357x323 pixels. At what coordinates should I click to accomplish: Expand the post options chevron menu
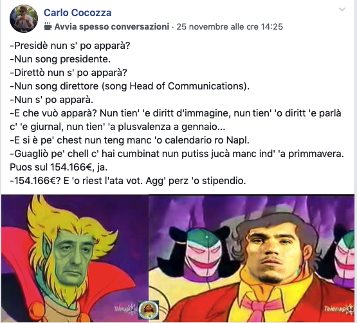click(x=342, y=10)
